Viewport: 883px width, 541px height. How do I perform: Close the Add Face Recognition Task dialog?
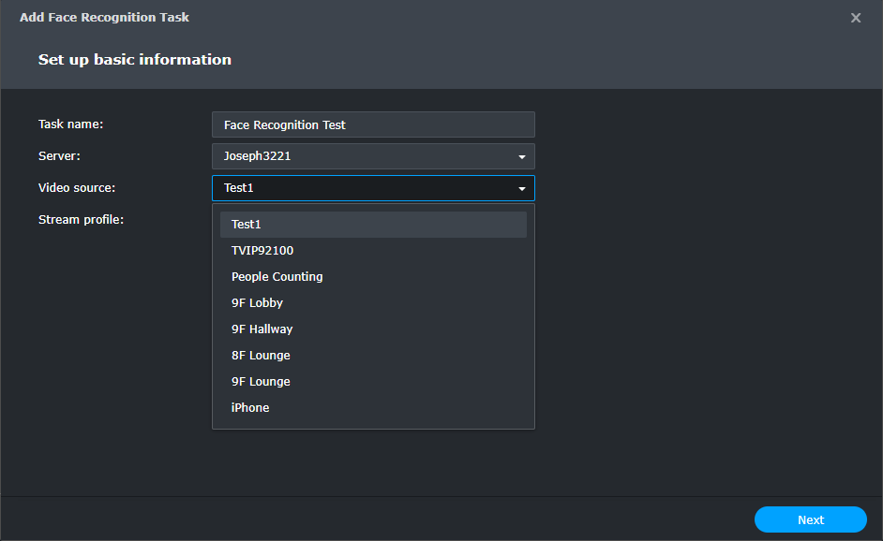855,18
